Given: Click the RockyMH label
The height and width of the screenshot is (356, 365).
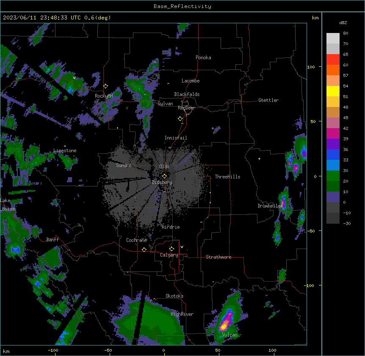Looking at the screenshot, I should [x=104, y=96].
